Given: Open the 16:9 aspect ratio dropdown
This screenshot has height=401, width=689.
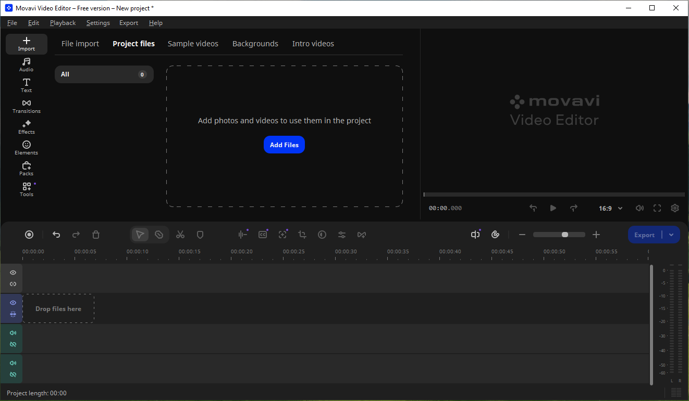Looking at the screenshot, I should [x=610, y=208].
